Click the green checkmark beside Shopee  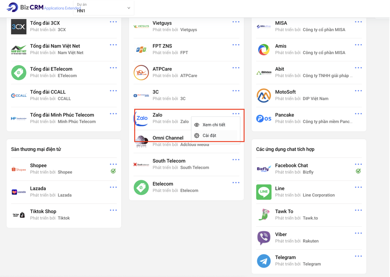[113, 171]
